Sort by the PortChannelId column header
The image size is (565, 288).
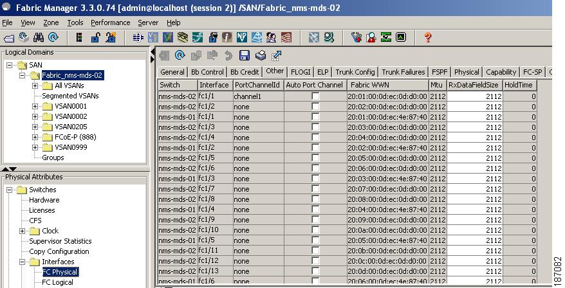coord(258,85)
